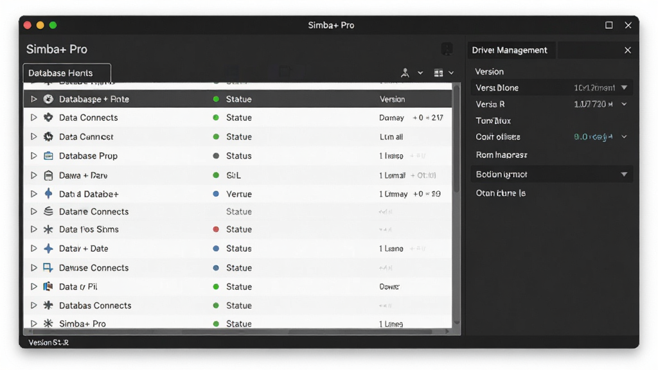Click the Otan ttune Is option

coord(501,193)
